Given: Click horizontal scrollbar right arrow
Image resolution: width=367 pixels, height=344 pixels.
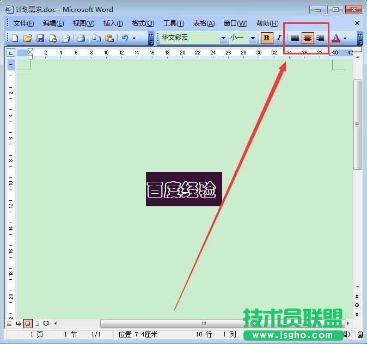Looking at the screenshot, I should 348,323.
